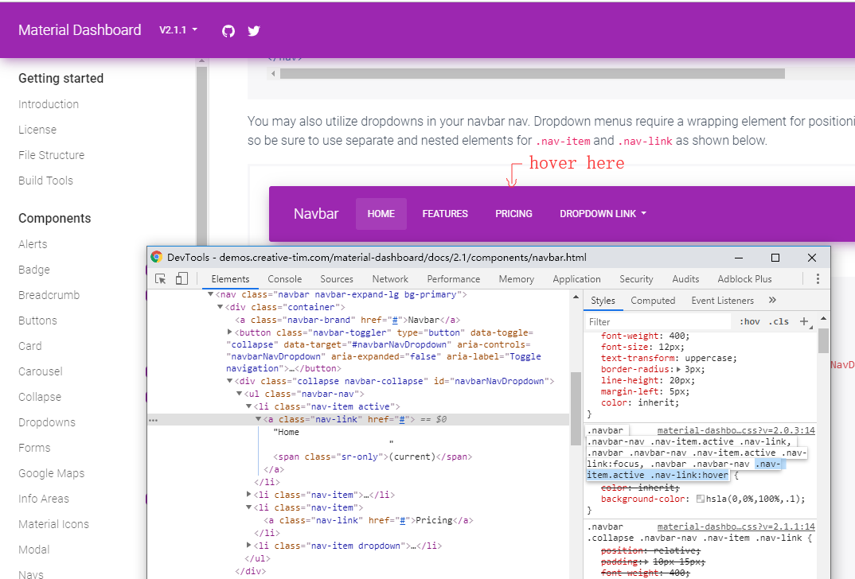Click the Elements panel vertical scrollbar thumb

tap(576, 409)
